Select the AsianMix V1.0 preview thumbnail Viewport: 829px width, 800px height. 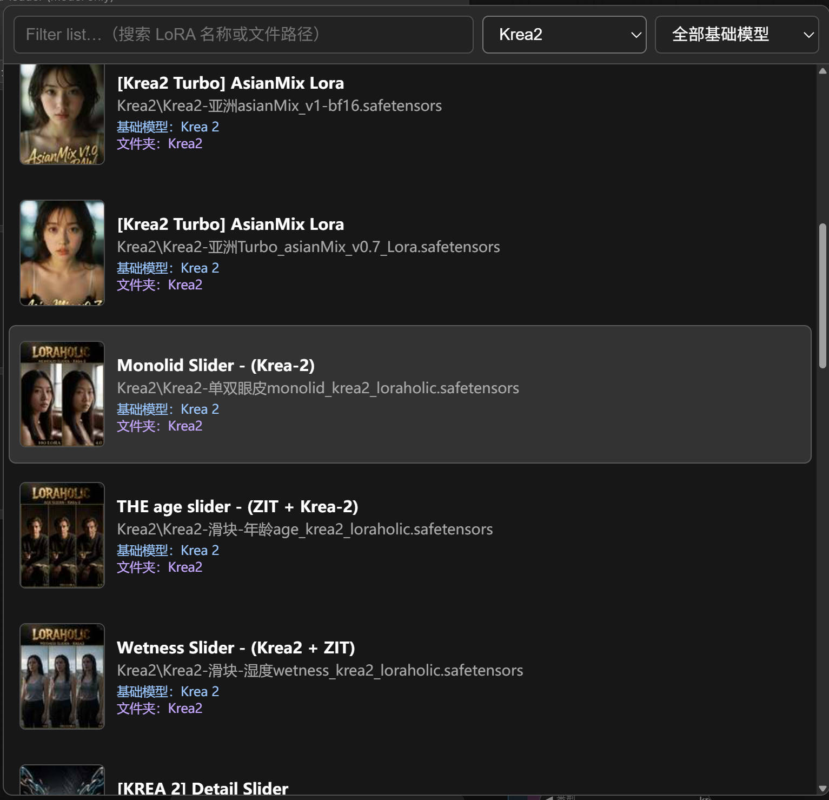(62, 114)
